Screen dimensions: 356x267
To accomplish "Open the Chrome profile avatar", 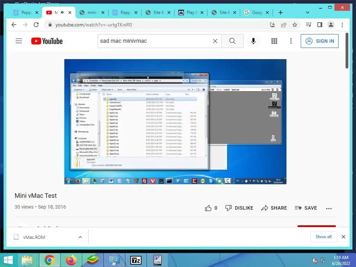I will [331, 25].
